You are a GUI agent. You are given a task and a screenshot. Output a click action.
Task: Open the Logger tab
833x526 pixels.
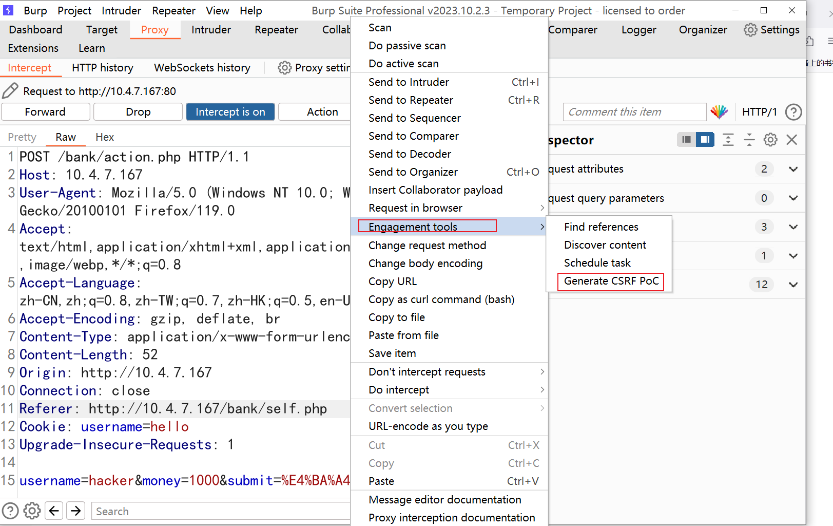tap(639, 30)
